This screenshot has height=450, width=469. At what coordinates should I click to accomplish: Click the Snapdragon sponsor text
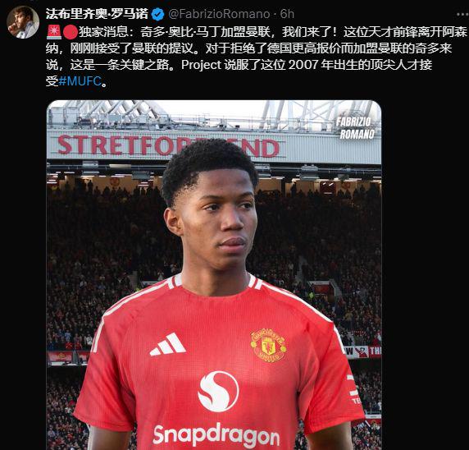click(216, 434)
